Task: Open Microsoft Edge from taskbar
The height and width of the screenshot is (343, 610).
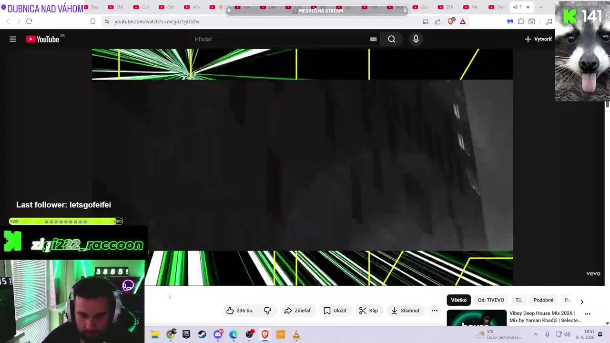Action: (x=234, y=335)
